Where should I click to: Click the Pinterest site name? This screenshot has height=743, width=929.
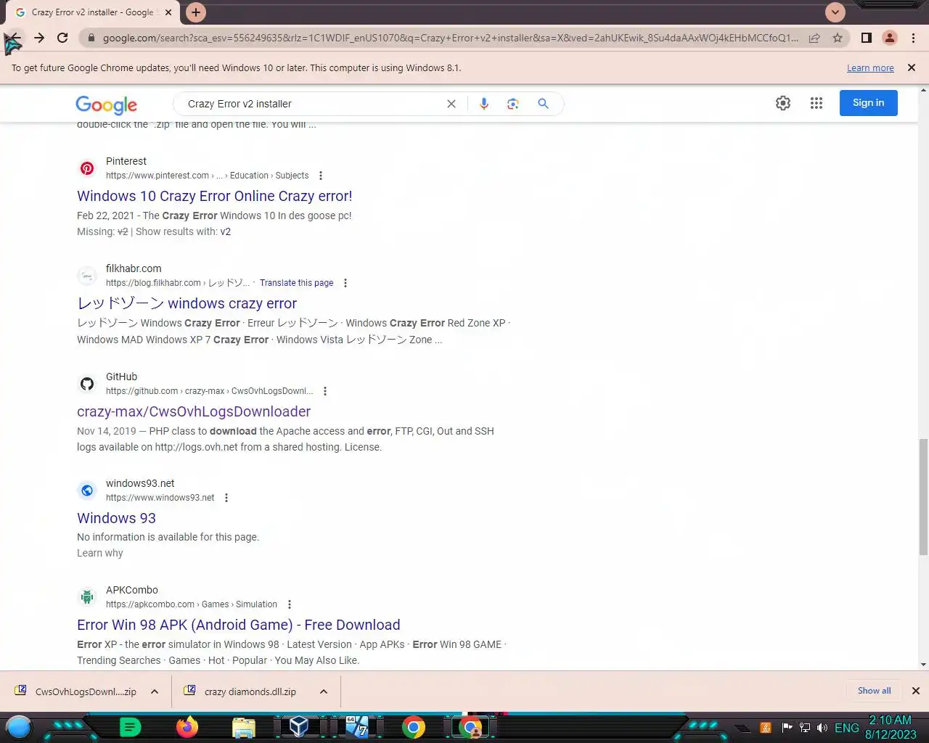[126, 161]
